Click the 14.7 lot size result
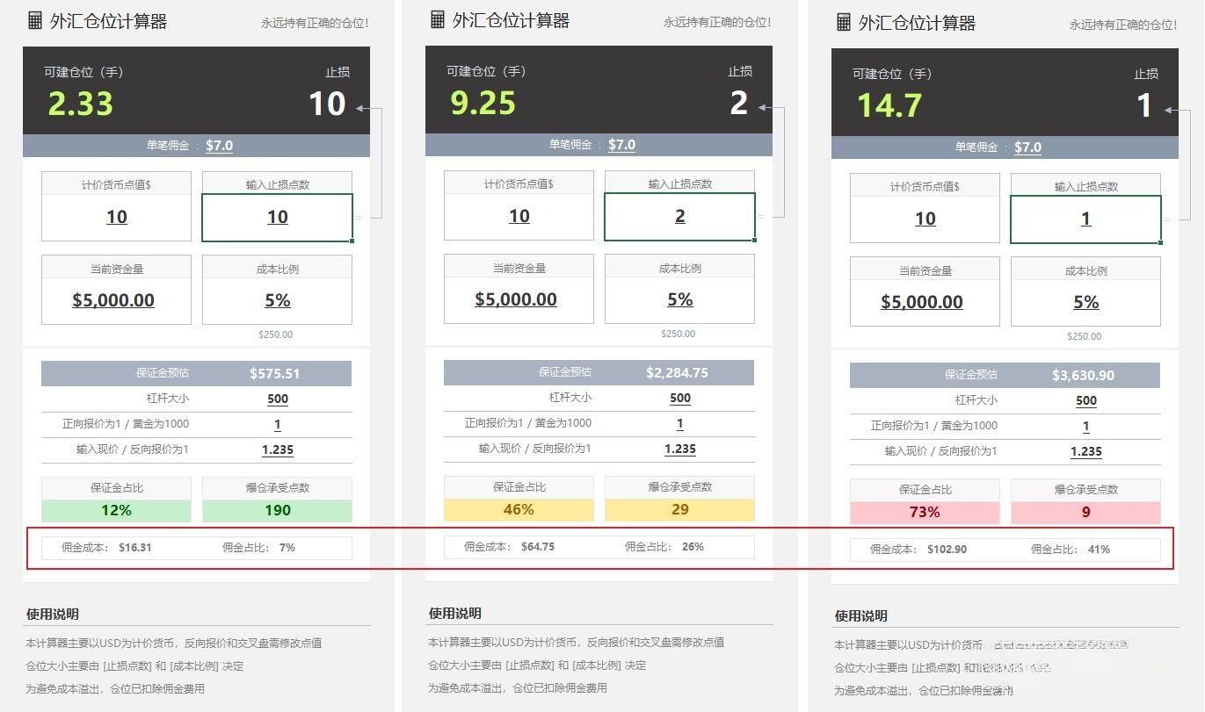Image resolution: width=1205 pixels, height=712 pixels. (x=889, y=106)
